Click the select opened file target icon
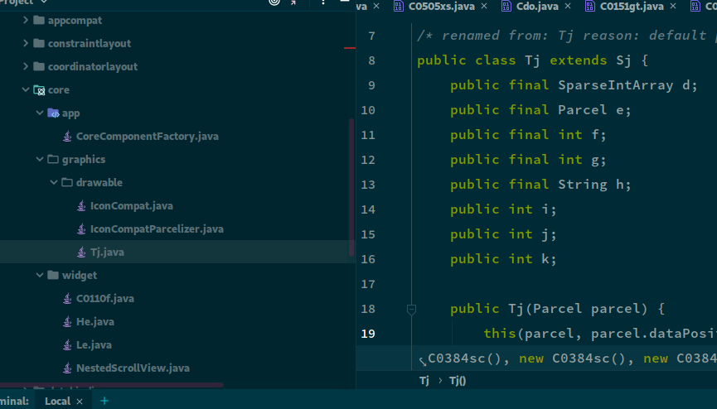Screen dimensions: 717x409 [274, 2]
